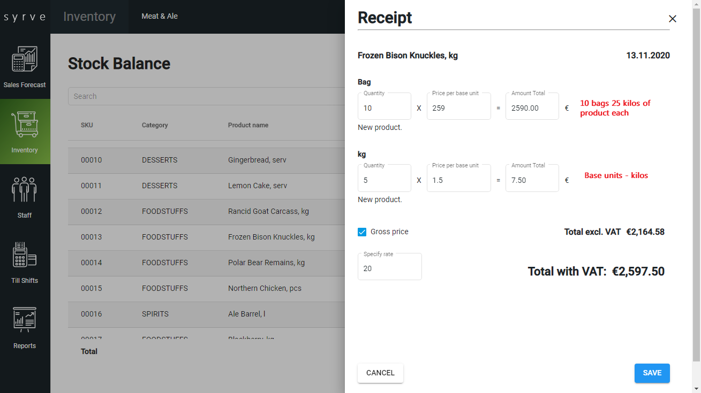
Task: Click the kg Quantity input field
Action: pos(384,180)
